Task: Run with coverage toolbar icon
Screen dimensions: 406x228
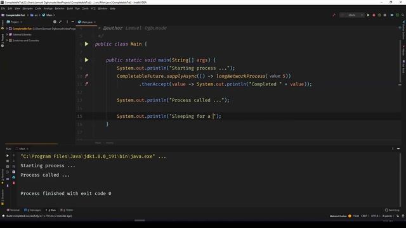Action: point(379,15)
